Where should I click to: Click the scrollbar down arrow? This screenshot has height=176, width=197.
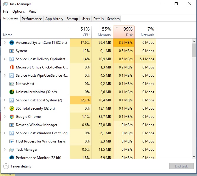[194, 157]
